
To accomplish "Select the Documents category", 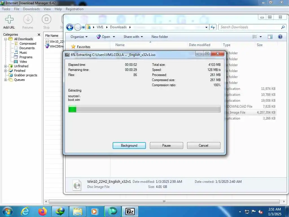I will click(27, 48).
